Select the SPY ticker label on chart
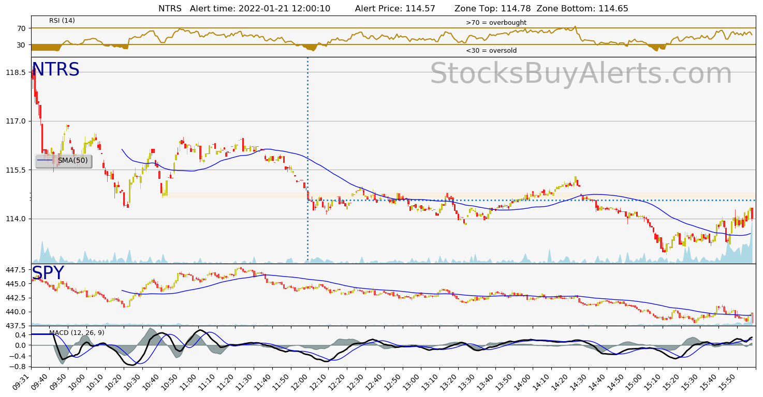This screenshot has height=397, width=763. tap(48, 273)
